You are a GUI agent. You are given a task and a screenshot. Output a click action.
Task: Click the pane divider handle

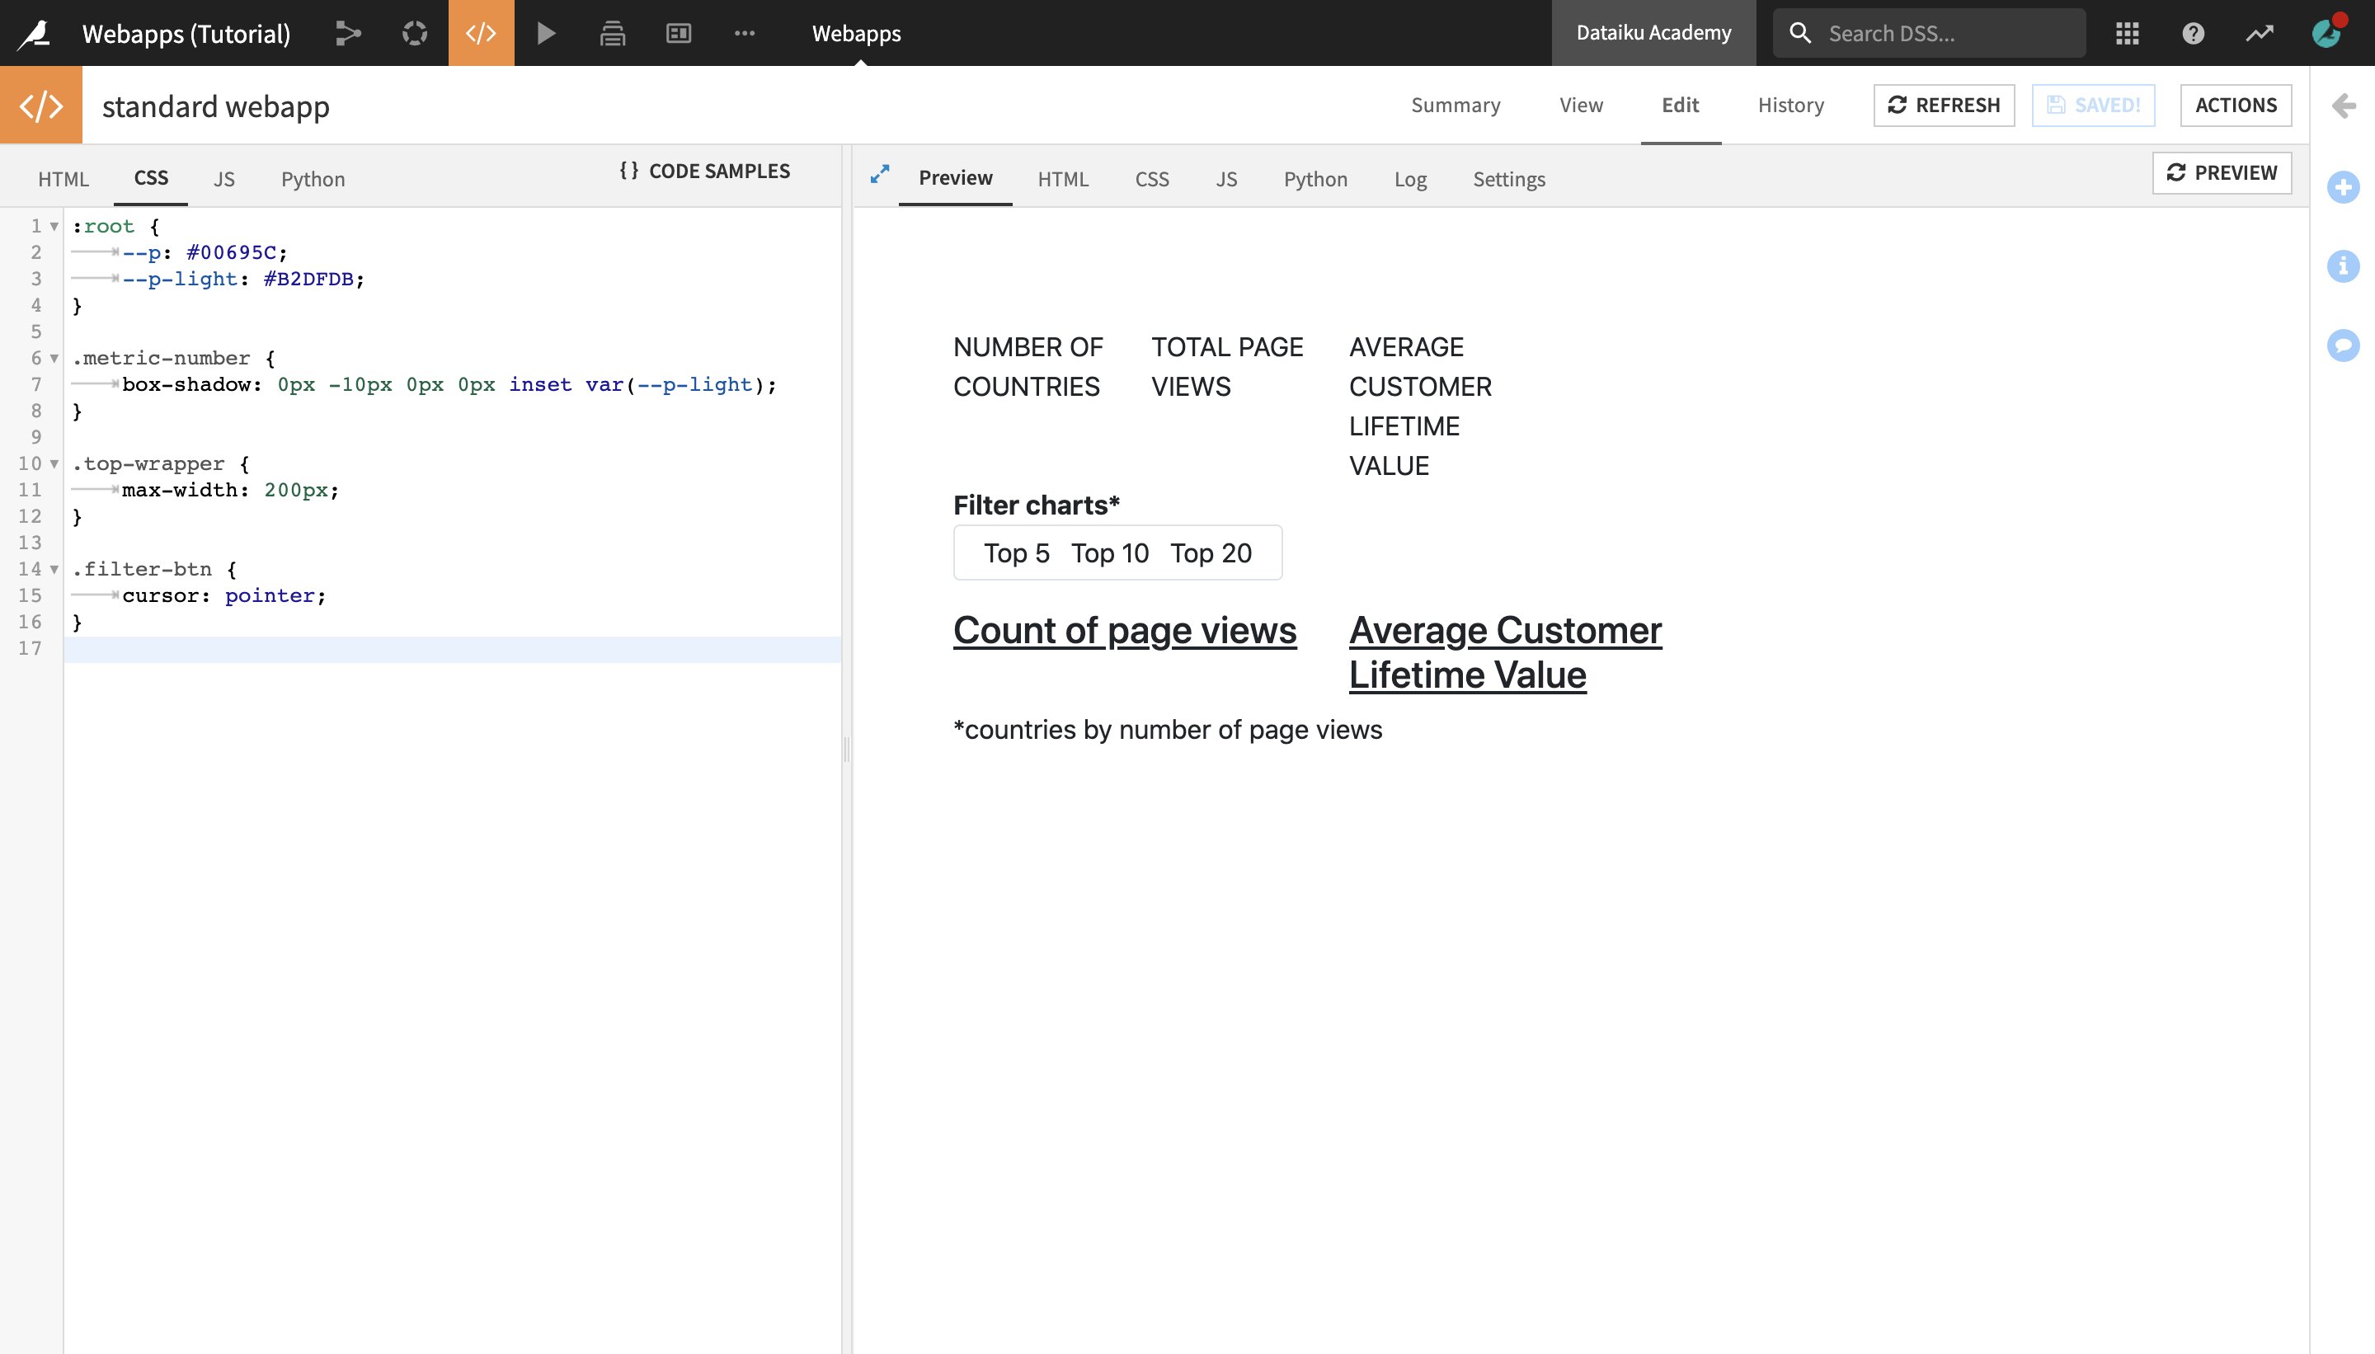pyautogui.click(x=846, y=749)
